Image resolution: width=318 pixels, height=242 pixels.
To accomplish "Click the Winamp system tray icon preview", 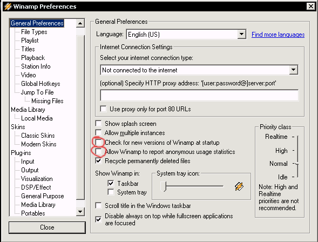I will tap(239, 186).
